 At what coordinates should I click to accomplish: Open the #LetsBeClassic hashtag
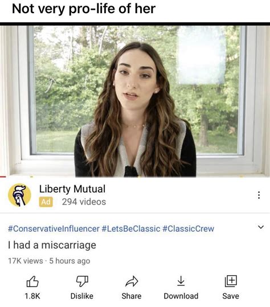[131, 228]
